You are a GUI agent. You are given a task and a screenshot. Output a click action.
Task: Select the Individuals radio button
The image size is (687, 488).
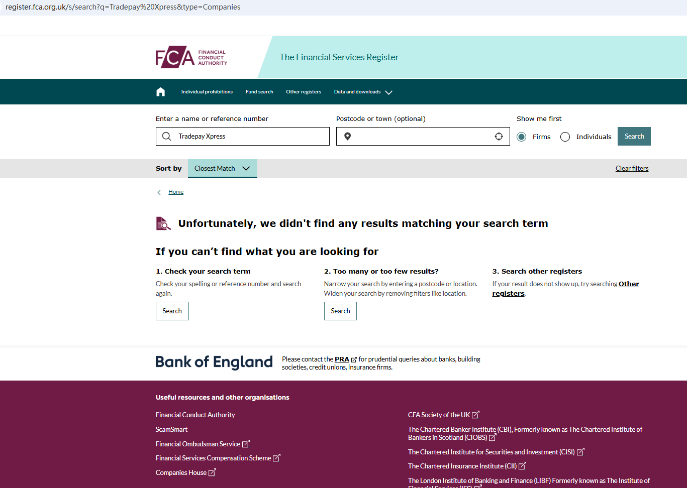(x=565, y=137)
